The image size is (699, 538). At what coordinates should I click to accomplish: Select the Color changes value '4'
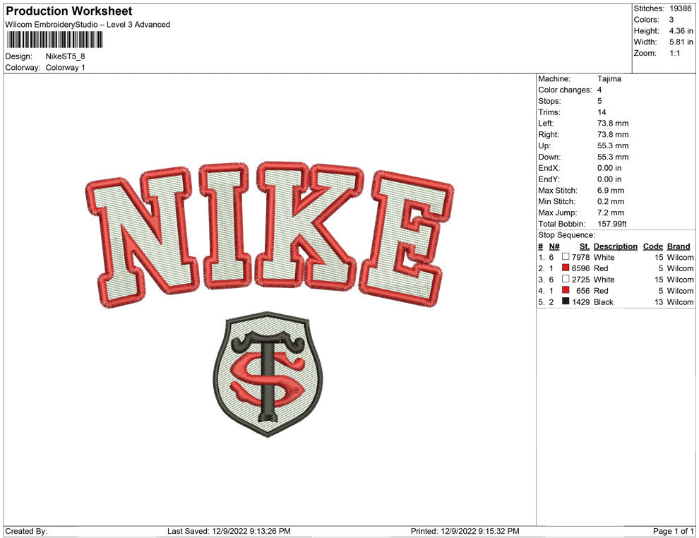pos(599,90)
